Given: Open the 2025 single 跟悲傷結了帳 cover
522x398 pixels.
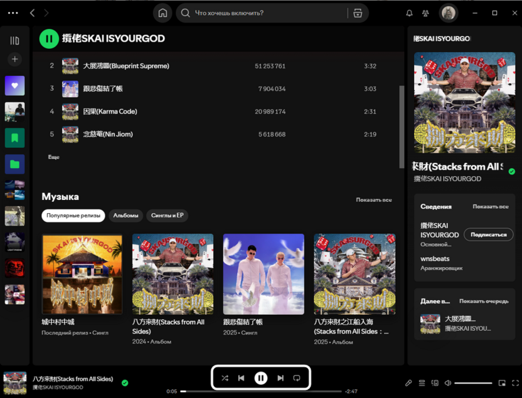Looking at the screenshot, I should click(x=264, y=274).
